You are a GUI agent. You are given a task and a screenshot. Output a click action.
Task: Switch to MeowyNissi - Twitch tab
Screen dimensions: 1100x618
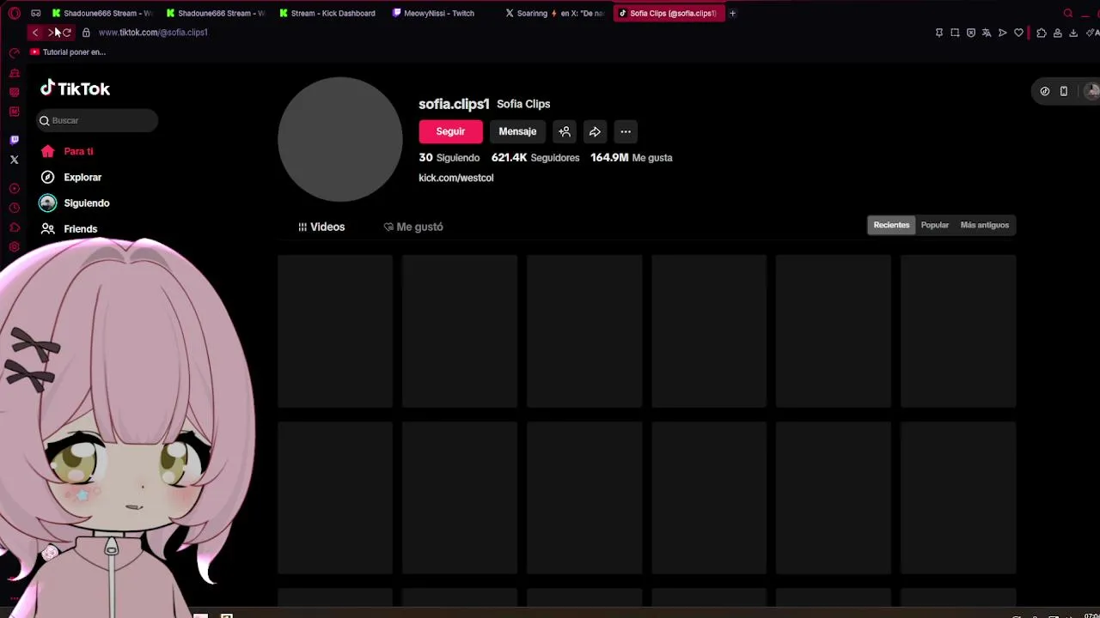[440, 13]
